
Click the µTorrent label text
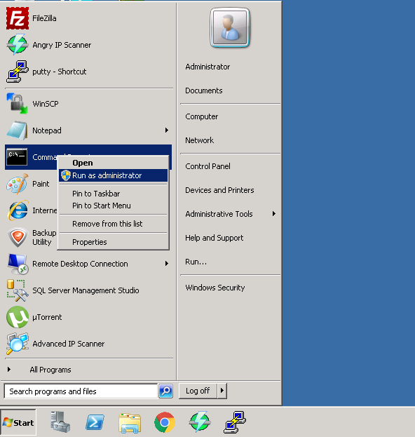pyautogui.click(x=47, y=317)
